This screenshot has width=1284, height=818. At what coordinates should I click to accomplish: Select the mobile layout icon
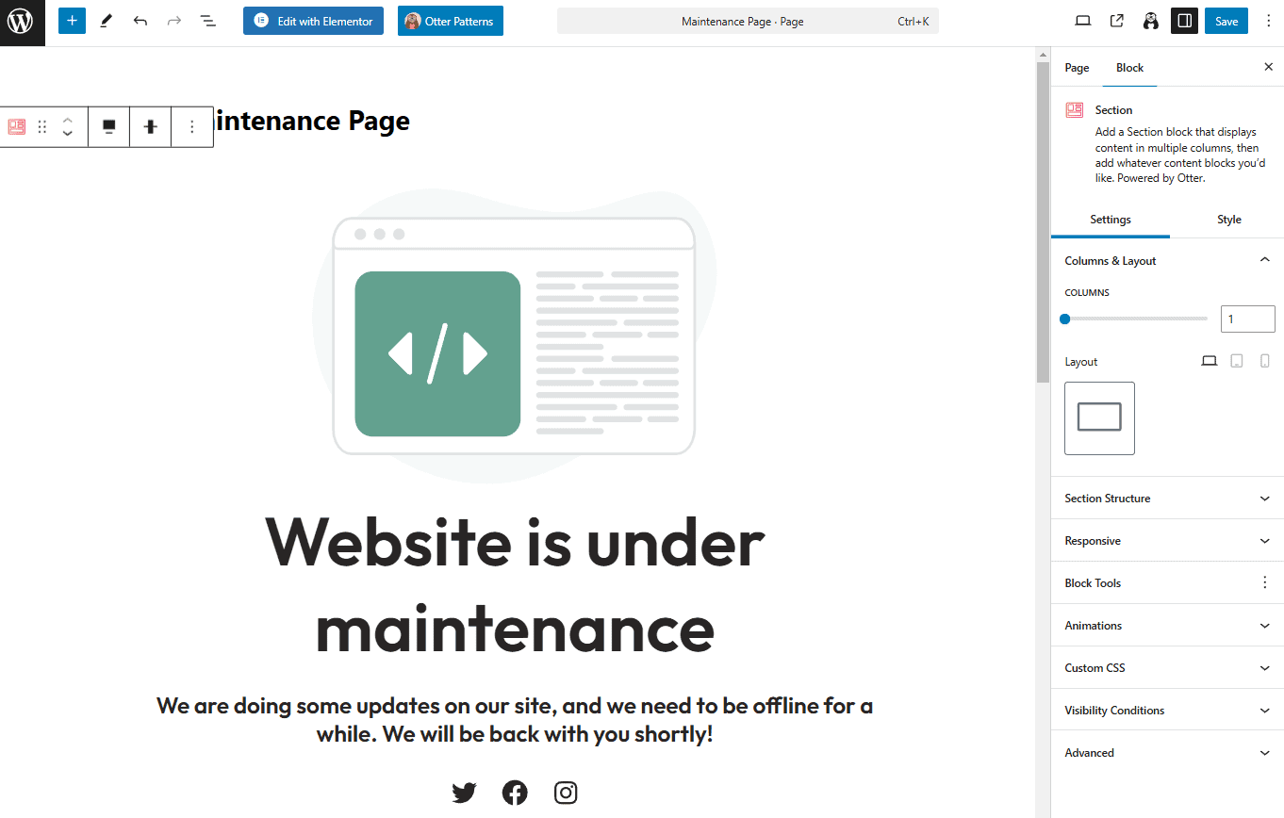[1264, 360]
